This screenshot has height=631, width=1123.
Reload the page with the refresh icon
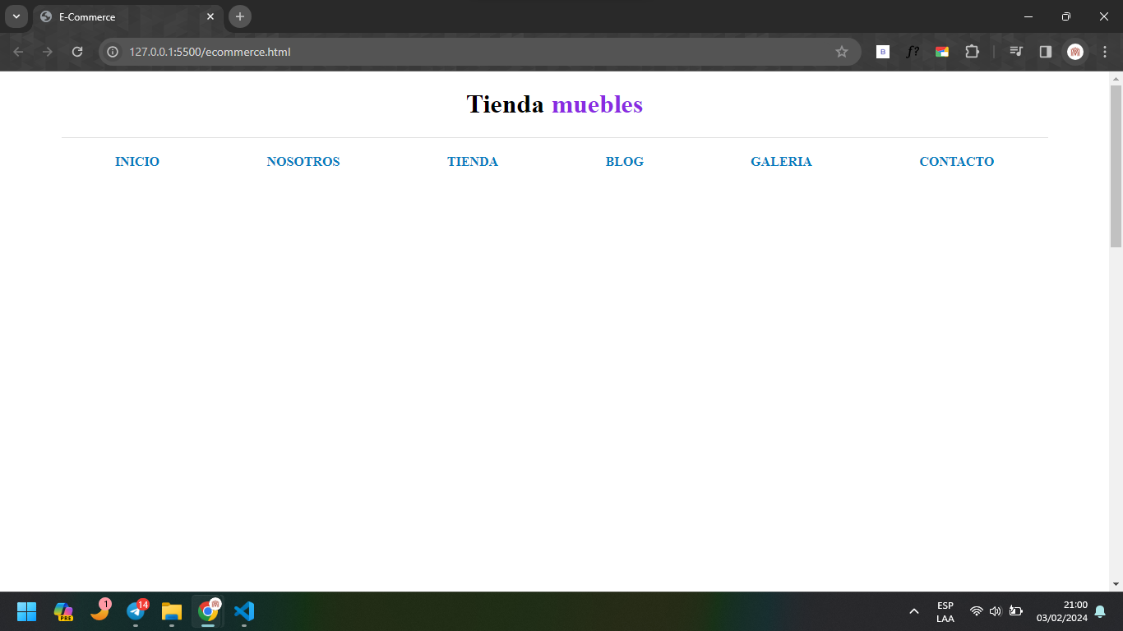coord(77,52)
